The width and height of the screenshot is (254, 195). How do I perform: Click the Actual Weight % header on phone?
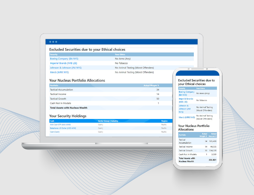click(x=203, y=135)
